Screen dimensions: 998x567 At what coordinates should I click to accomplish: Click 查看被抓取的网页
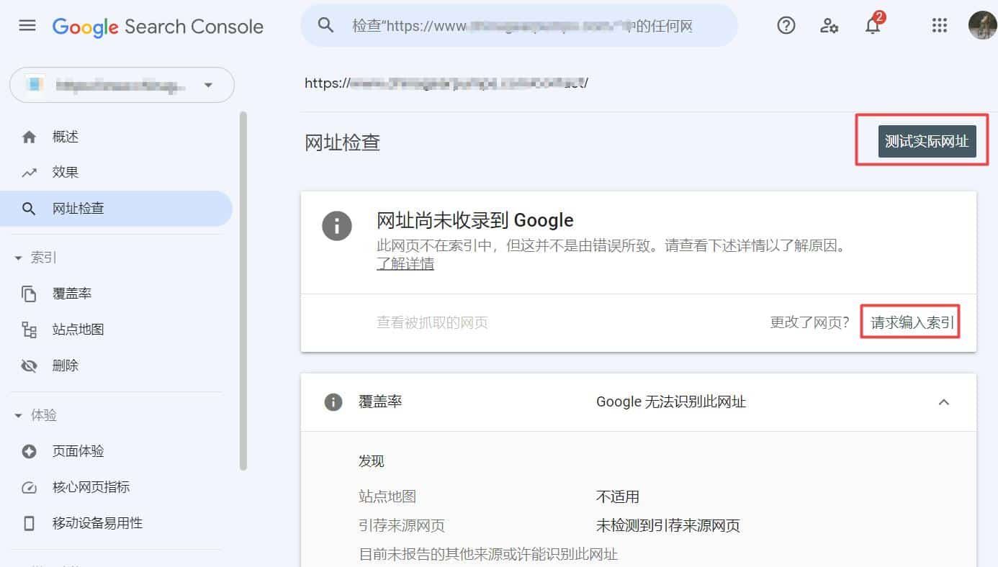432,322
